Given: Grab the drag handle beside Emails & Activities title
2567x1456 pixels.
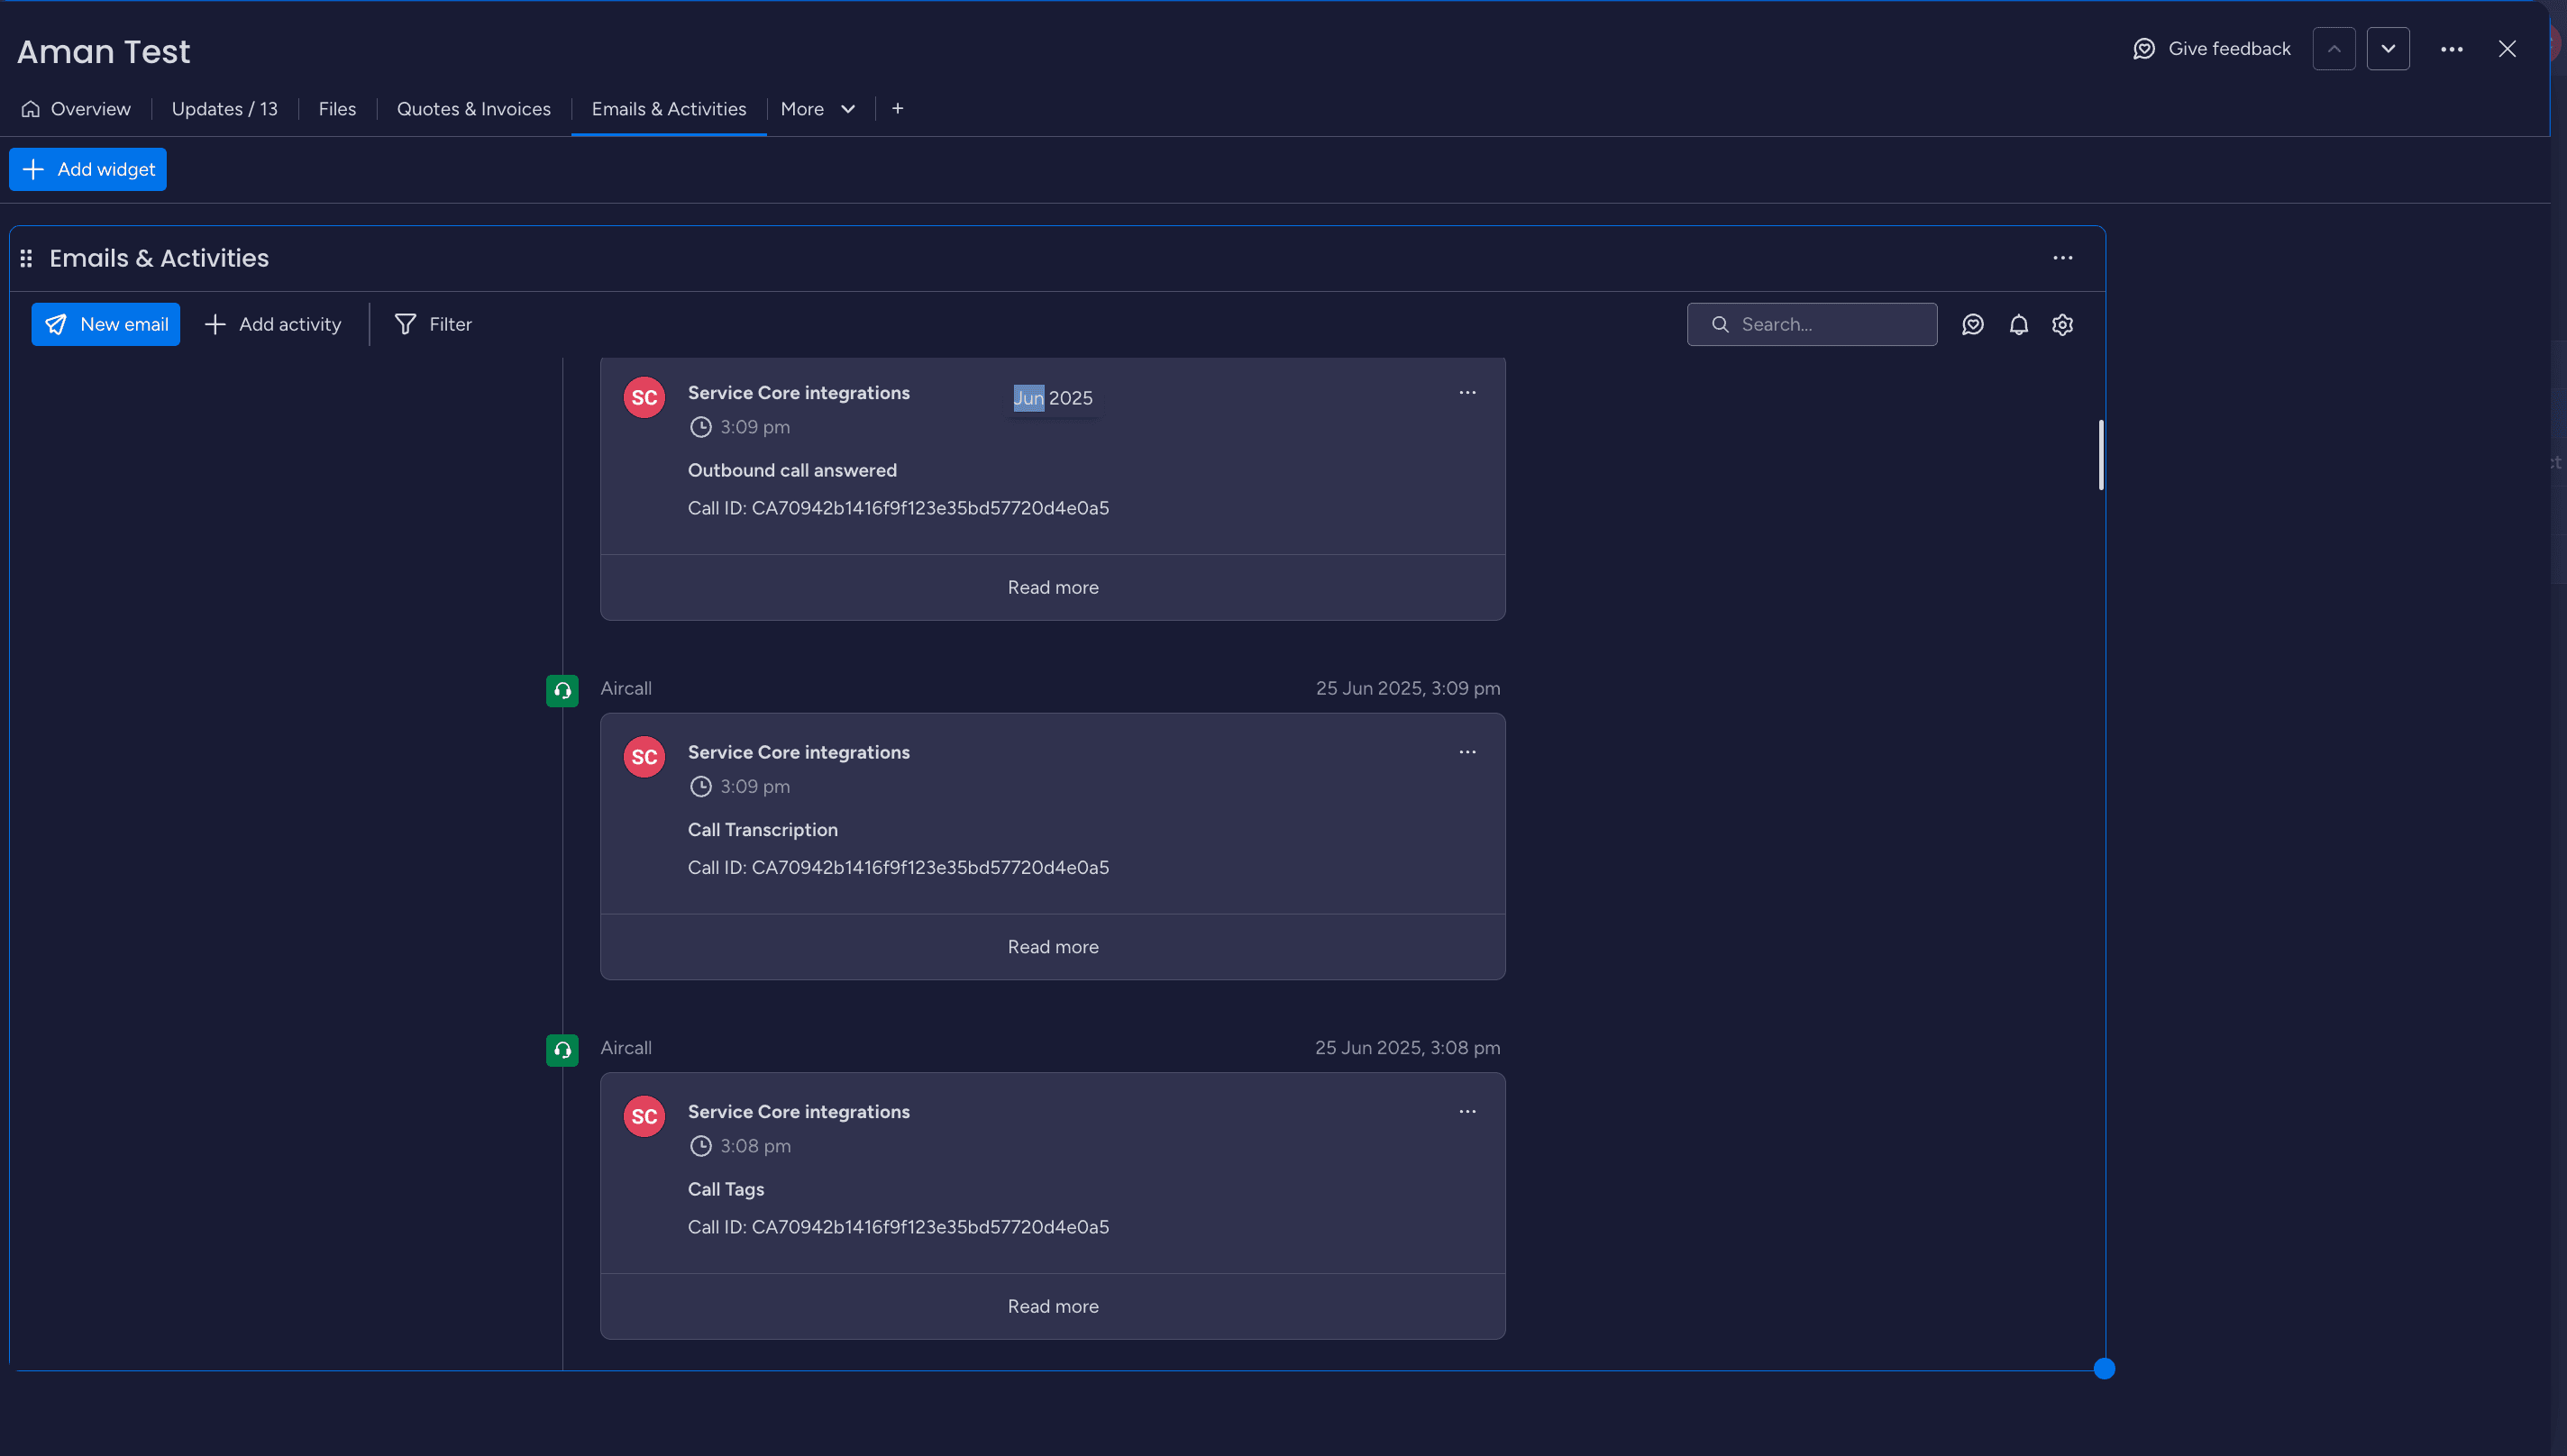Looking at the screenshot, I should 26,257.
